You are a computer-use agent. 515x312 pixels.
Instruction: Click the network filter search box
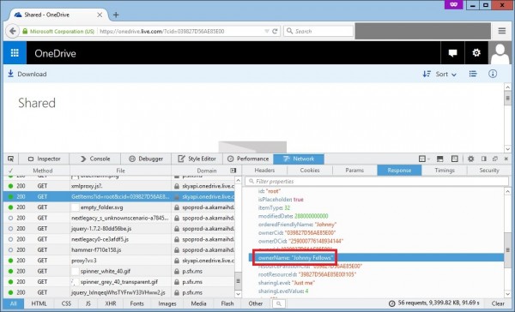[x=279, y=303]
